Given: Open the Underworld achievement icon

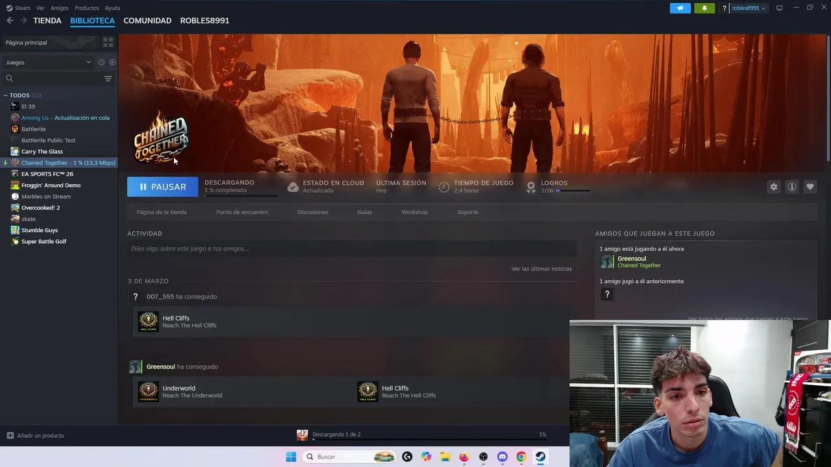Looking at the screenshot, I should pyautogui.click(x=148, y=392).
